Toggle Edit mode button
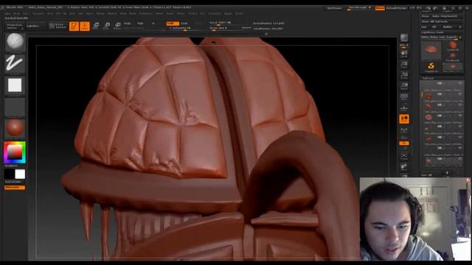Image resolution: width=472 pixels, height=265 pixels. tap(74, 26)
